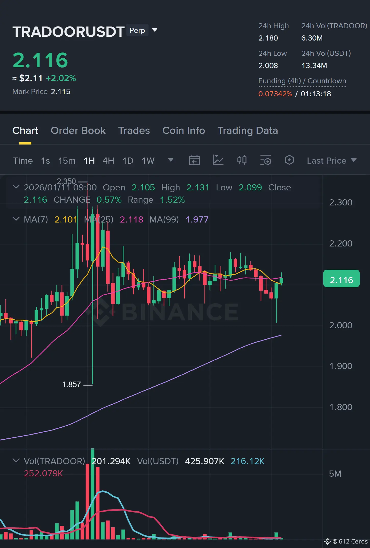Click the volume MA value 216.12K
The image size is (370, 548).
pos(248,461)
